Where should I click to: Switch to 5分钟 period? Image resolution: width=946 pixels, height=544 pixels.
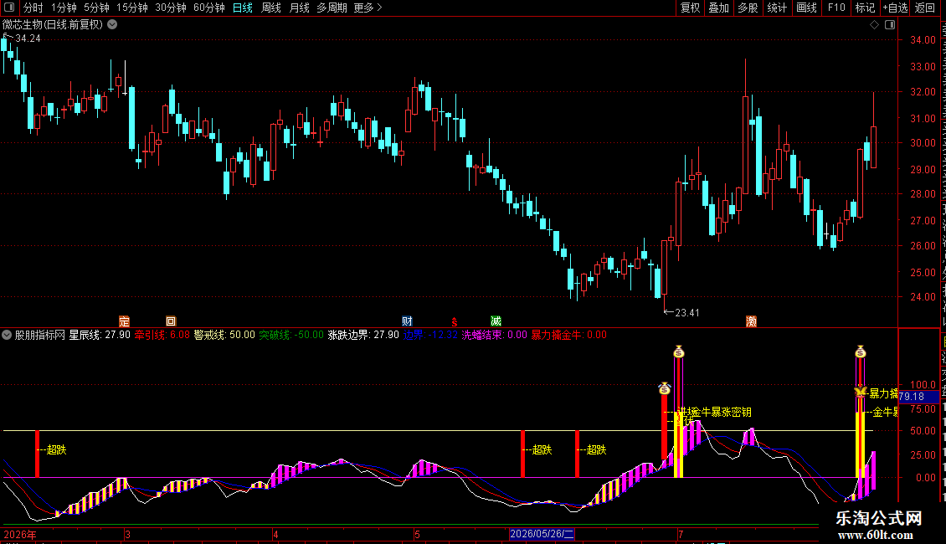96,8
